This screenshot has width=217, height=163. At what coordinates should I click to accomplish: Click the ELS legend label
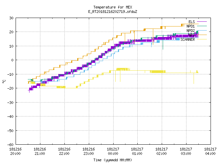point(192,22)
